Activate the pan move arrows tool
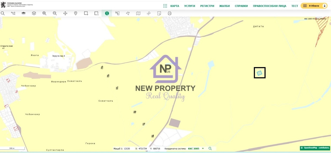 (x=65, y=13)
